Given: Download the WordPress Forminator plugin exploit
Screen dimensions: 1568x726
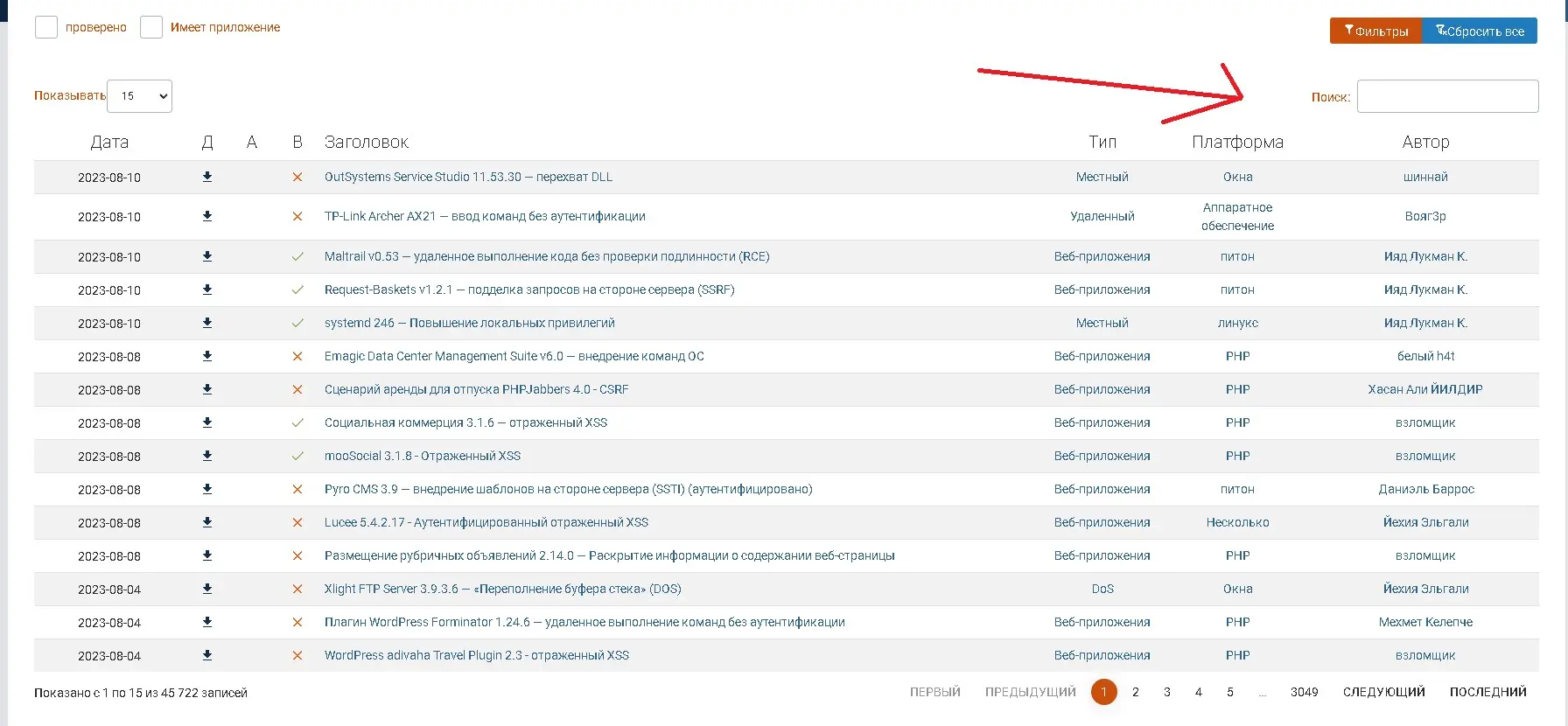Looking at the screenshot, I should (207, 622).
